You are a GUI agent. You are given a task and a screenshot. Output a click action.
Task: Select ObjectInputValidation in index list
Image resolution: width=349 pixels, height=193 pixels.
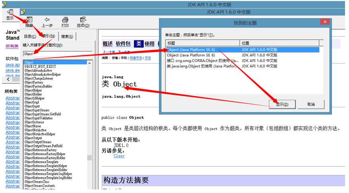(39, 118)
